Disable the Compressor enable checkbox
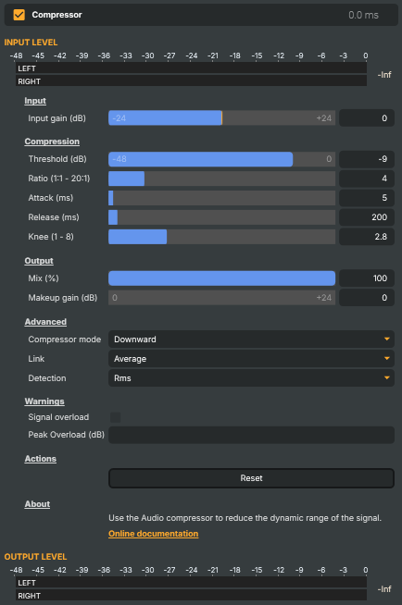This screenshot has height=605, width=402. point(19,15)
